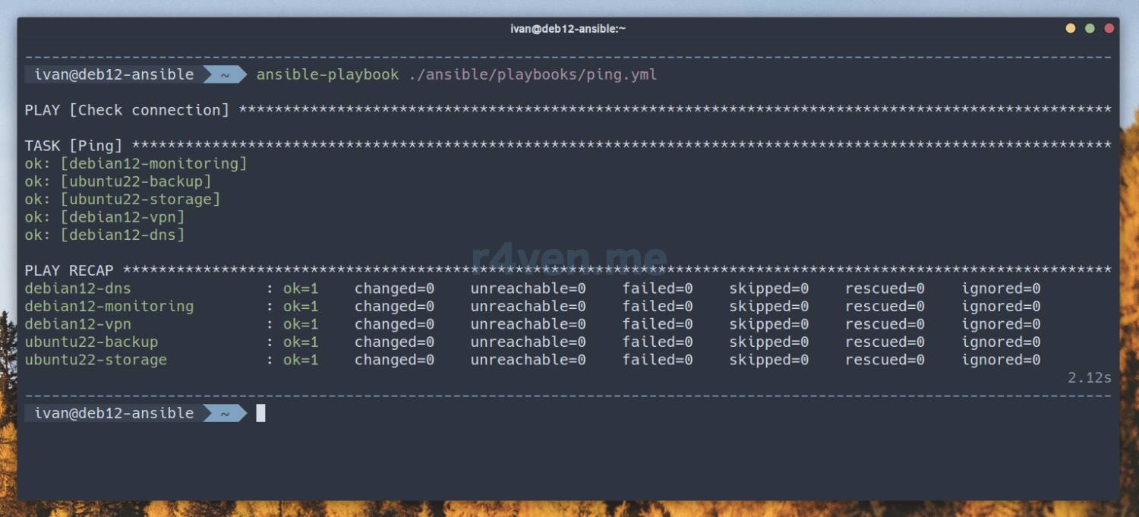Click the ok: [ubuntu22-backup] result line
The image size is (1139, 517).
point(118,181)
